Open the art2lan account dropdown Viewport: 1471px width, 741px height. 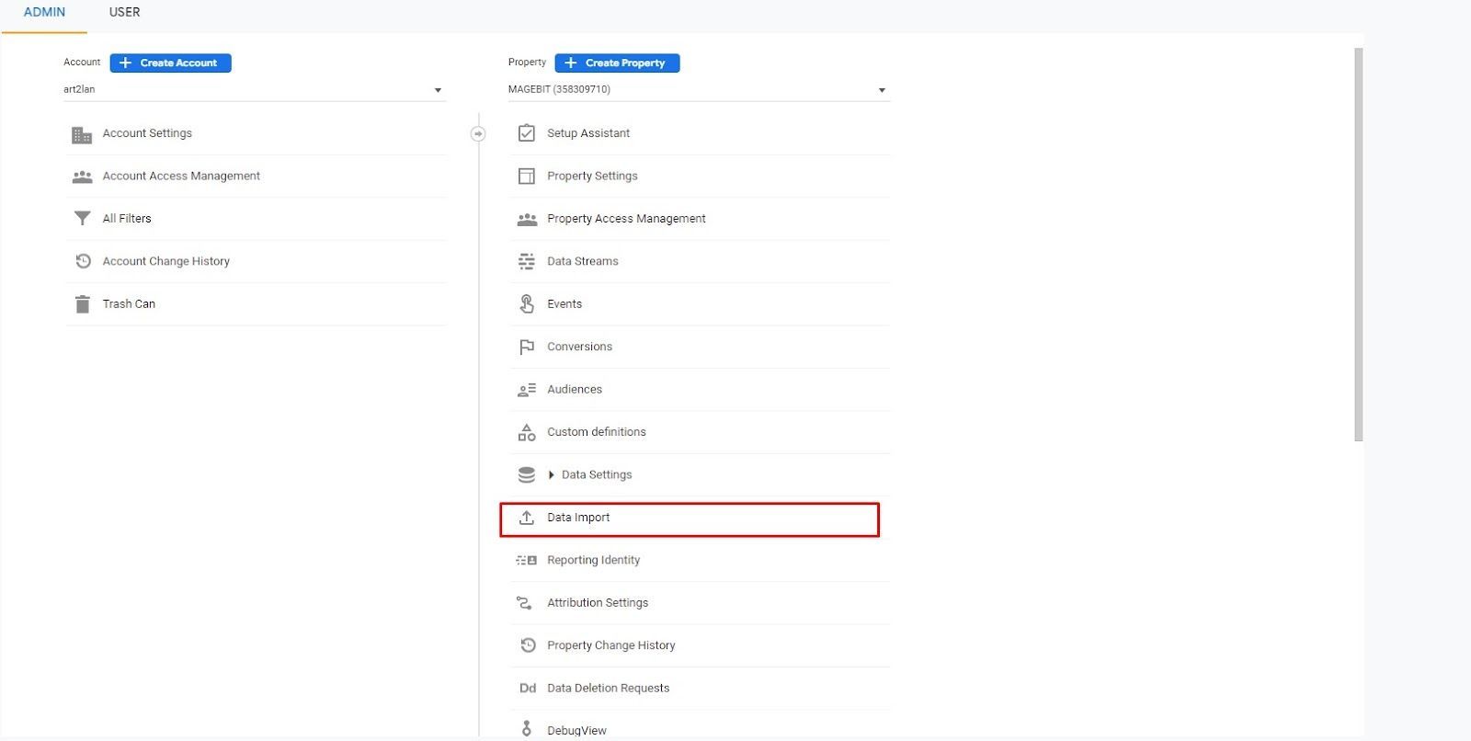pos(254,89)
